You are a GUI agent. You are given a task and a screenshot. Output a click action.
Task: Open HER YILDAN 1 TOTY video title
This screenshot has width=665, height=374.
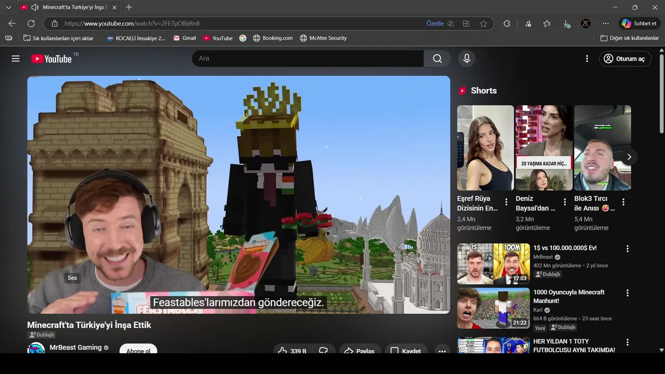[x=574, y=346]
